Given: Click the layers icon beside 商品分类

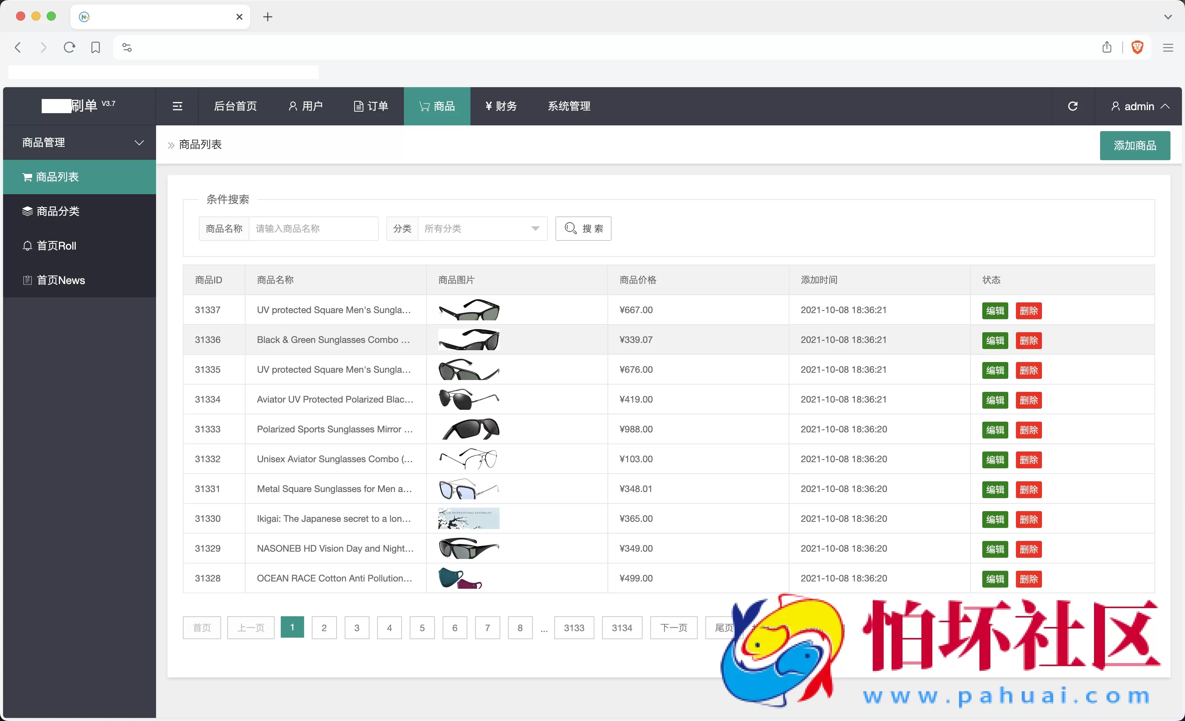Looking at the screenshot, I should 27,211.
